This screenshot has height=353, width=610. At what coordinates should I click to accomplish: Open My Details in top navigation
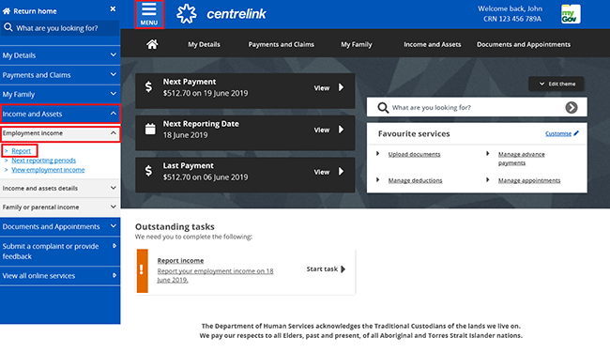point(204,44)
